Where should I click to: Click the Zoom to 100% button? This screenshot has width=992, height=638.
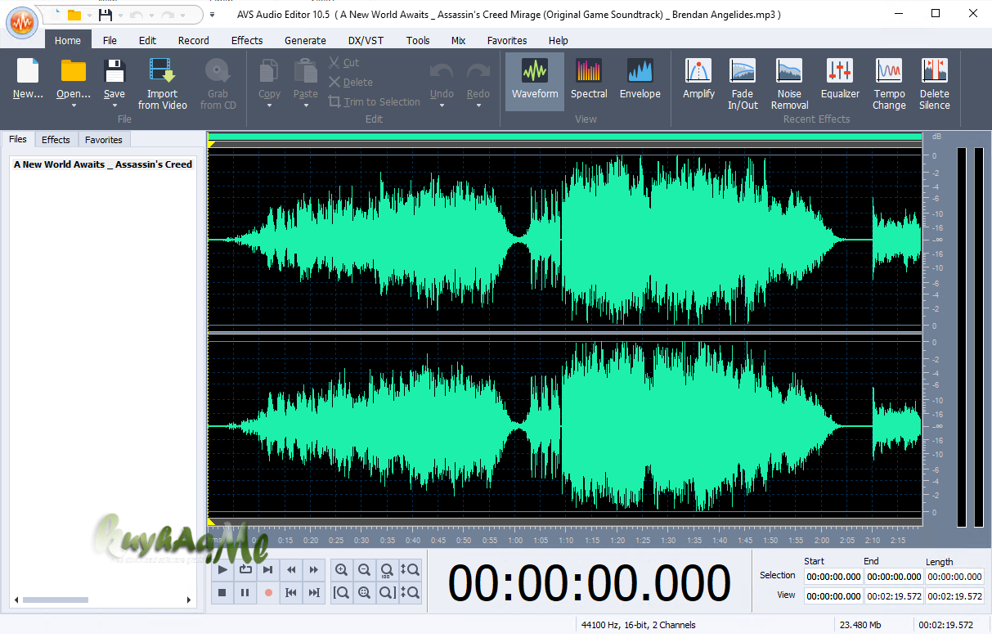[x=388, y=570]
